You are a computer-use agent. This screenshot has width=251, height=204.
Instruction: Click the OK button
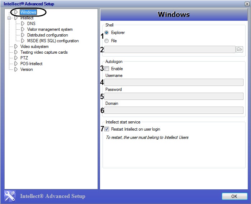point(235,196)
